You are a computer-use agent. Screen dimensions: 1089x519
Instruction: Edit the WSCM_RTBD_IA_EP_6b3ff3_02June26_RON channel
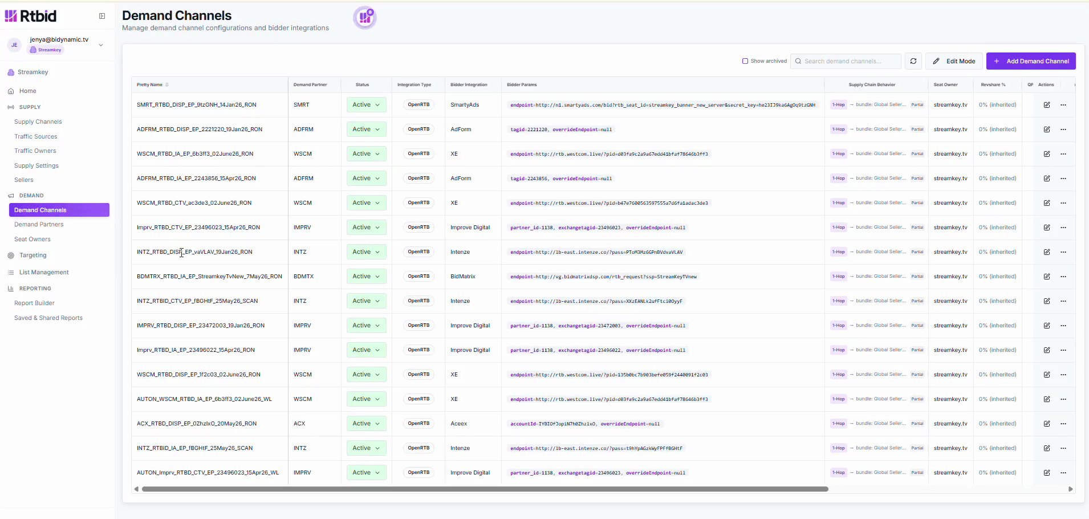click(1047, 154)
